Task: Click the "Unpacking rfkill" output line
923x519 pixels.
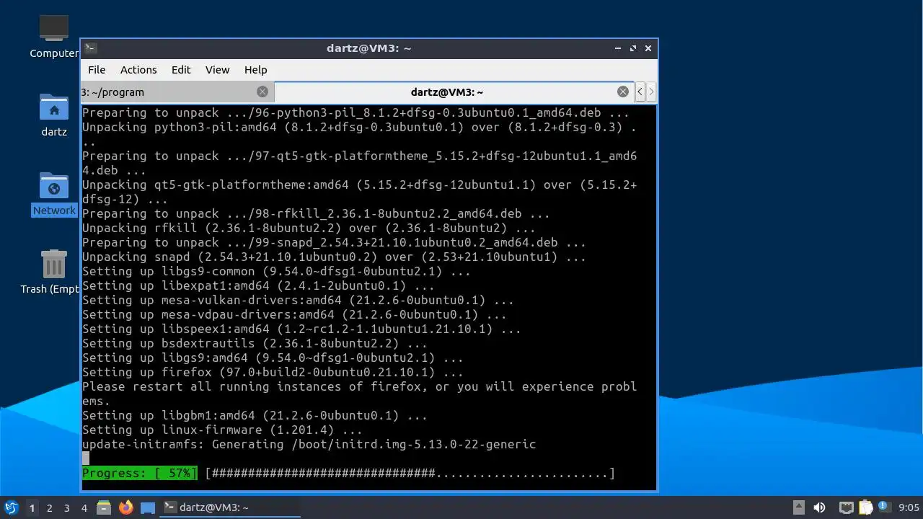Action: (x=309, y=229)
